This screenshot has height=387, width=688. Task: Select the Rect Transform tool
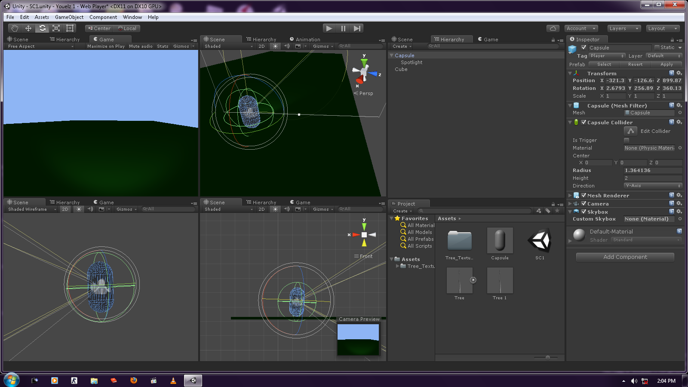click(70, 28)
